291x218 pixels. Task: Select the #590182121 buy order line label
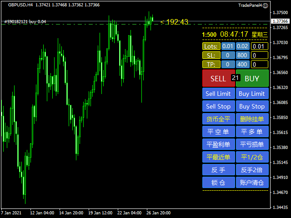pyautogui.click(x=25, y=22)
